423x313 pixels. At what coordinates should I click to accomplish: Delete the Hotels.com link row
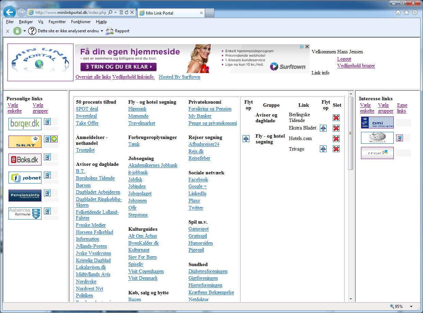pos(336,139)
